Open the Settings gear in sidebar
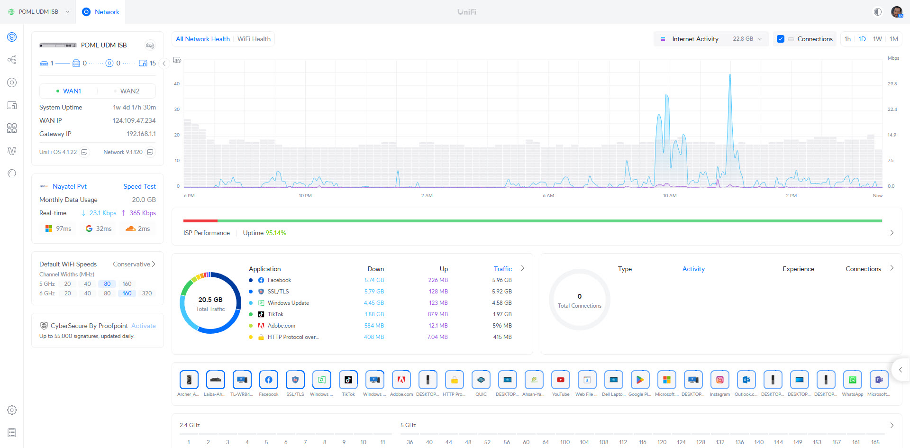 [x=12, y=410]
